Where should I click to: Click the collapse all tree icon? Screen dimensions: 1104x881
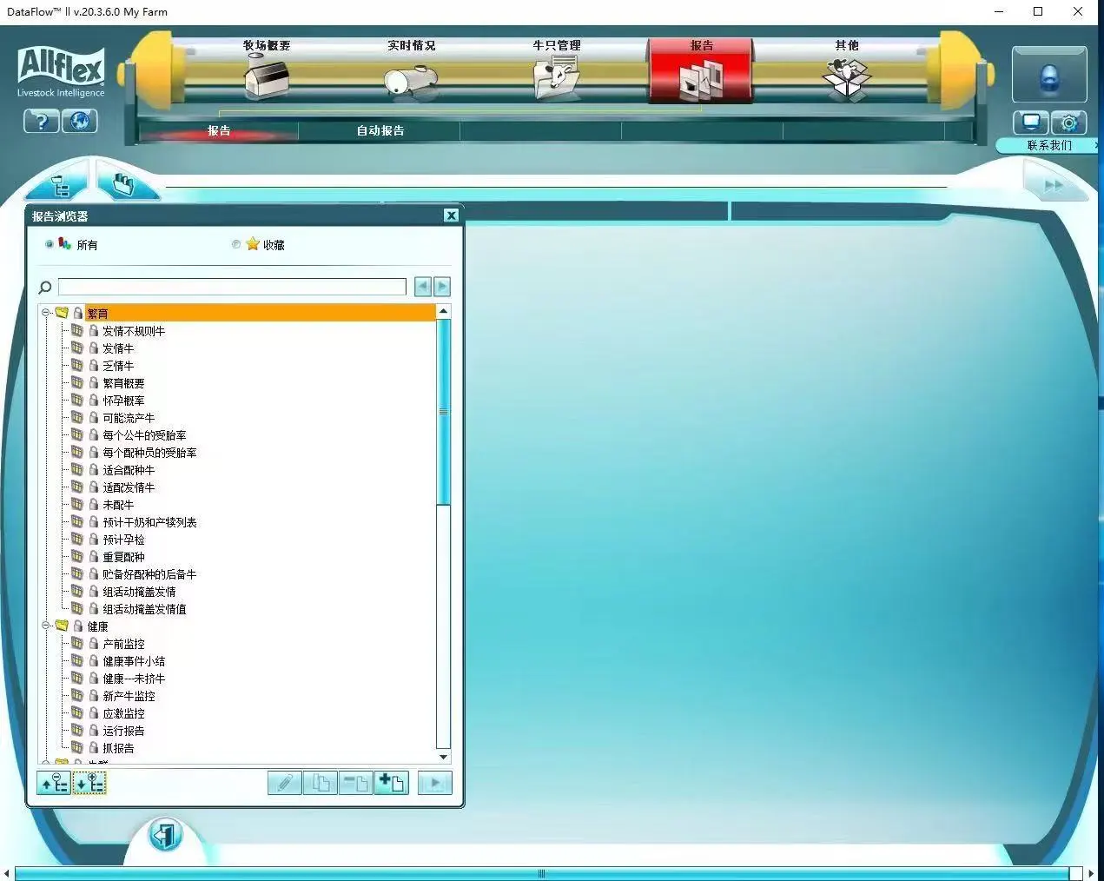pos(54,783)
